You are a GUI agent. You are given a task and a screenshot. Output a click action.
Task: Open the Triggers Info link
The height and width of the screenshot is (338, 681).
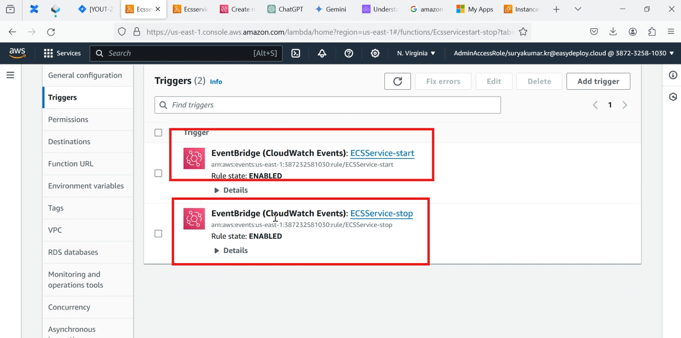[x=216, y=82]
